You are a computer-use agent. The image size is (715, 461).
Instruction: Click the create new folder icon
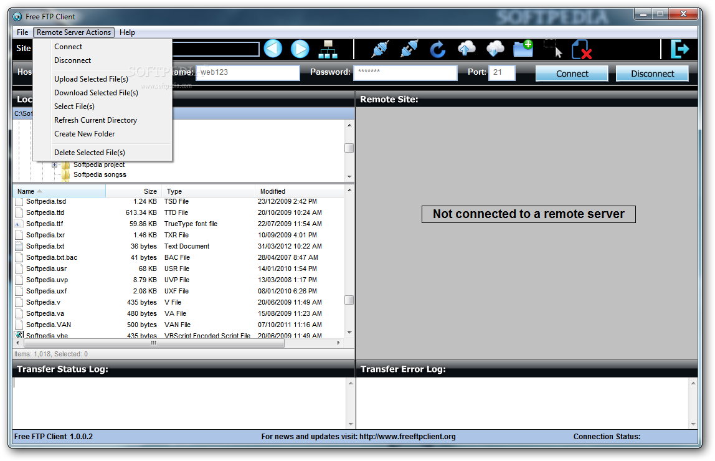point(523,49)
